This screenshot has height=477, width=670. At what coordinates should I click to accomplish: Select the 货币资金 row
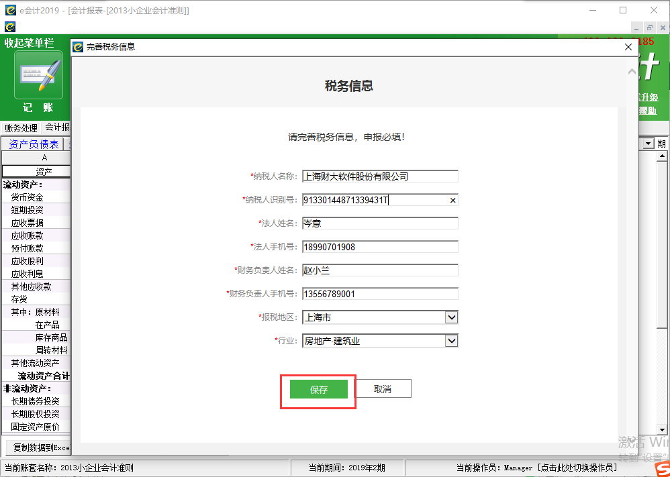coord(36,197)
